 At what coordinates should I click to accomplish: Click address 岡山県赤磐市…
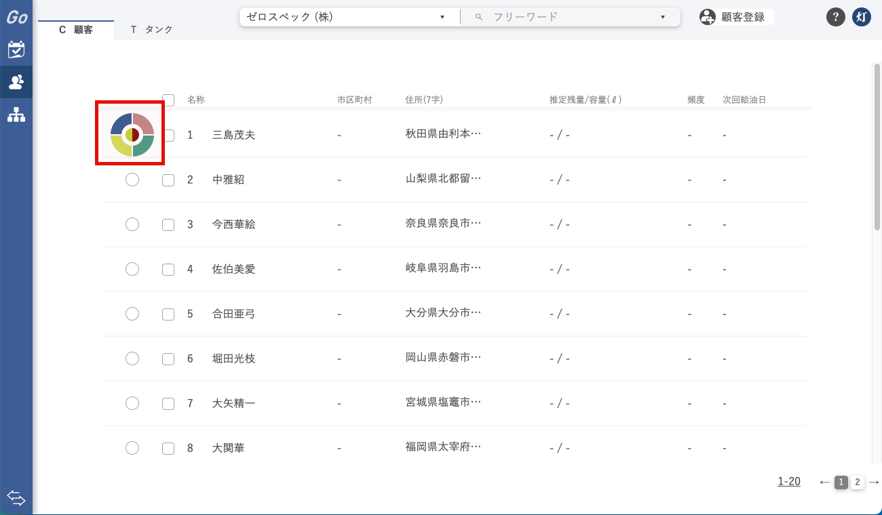coord(444,357)
